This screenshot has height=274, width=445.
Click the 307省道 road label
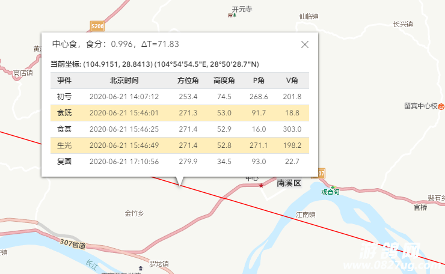[73, 244]
